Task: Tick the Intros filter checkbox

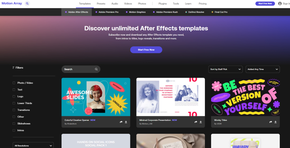Action: [x=14, y=131]
